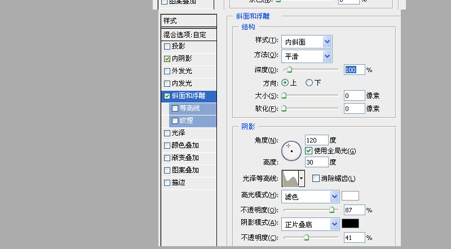Image resolution: width=451 pixels, height=249 pixels.
Task: Click the 深度 depth slider handle
Action: [290, 70]
